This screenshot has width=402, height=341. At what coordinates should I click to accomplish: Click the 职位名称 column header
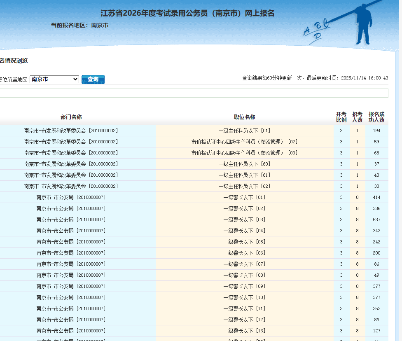(244, 117)
